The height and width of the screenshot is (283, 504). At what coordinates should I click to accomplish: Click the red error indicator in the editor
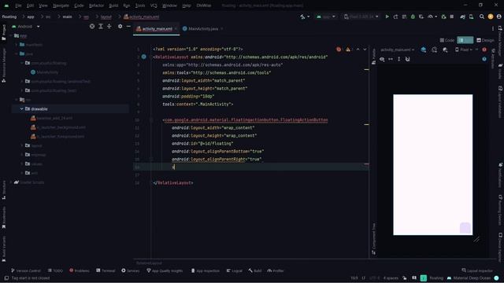click(x=339, y=50)
